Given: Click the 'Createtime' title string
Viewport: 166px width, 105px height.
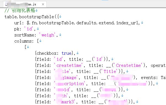Looking at the screenshot, I should (128, 65).
